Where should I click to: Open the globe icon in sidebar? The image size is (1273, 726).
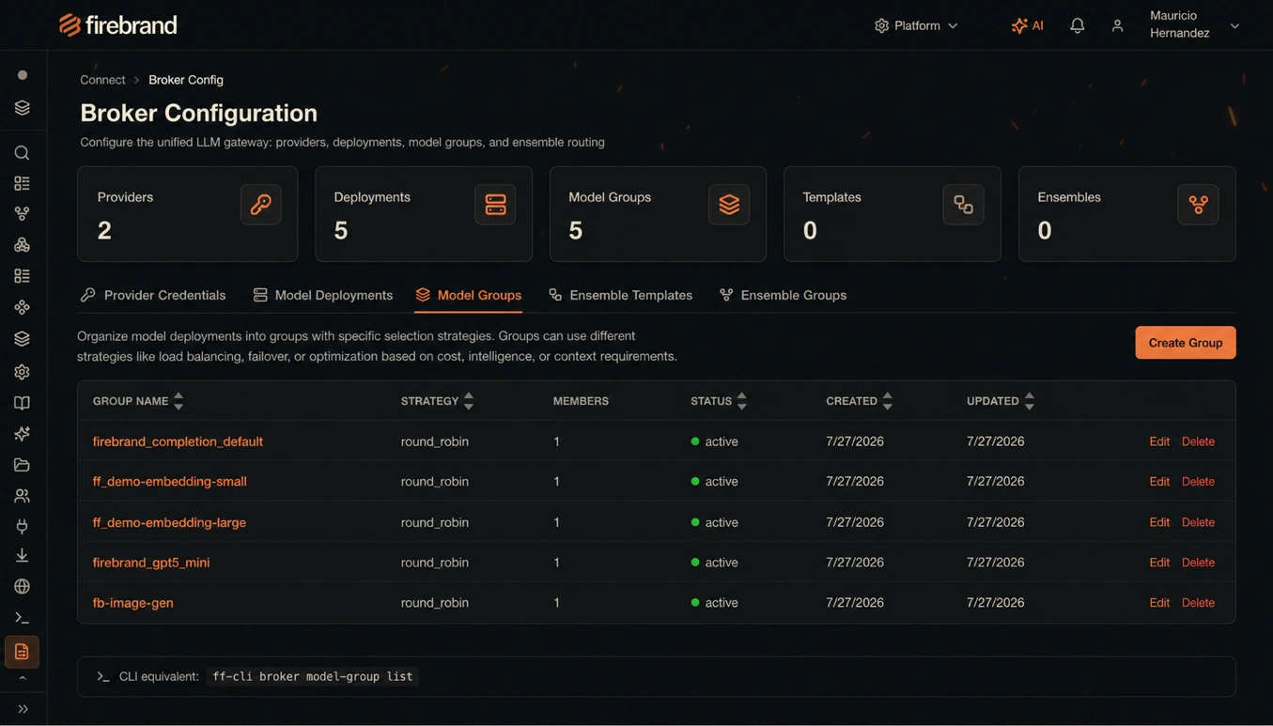click(22, 586)
